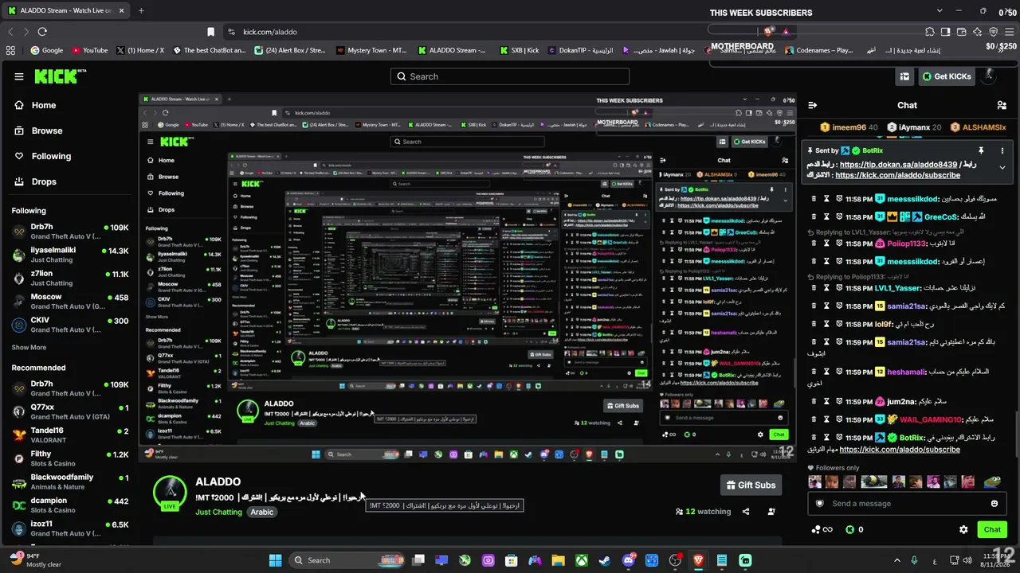Open the Google bookmark
Image resolution: width=1020 pixels, height=573 pixels.
[x=47, y=50]
